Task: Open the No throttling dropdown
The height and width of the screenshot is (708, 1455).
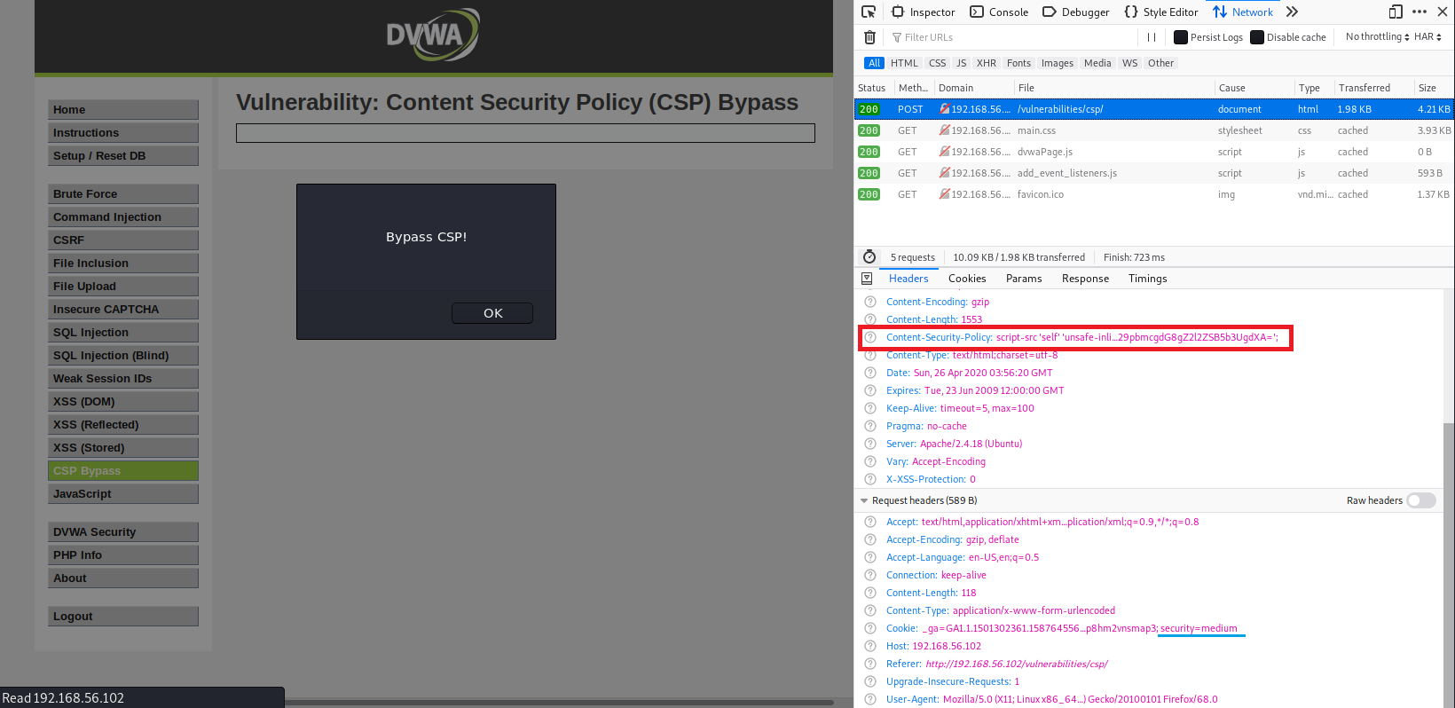Action: [1377, 37]
